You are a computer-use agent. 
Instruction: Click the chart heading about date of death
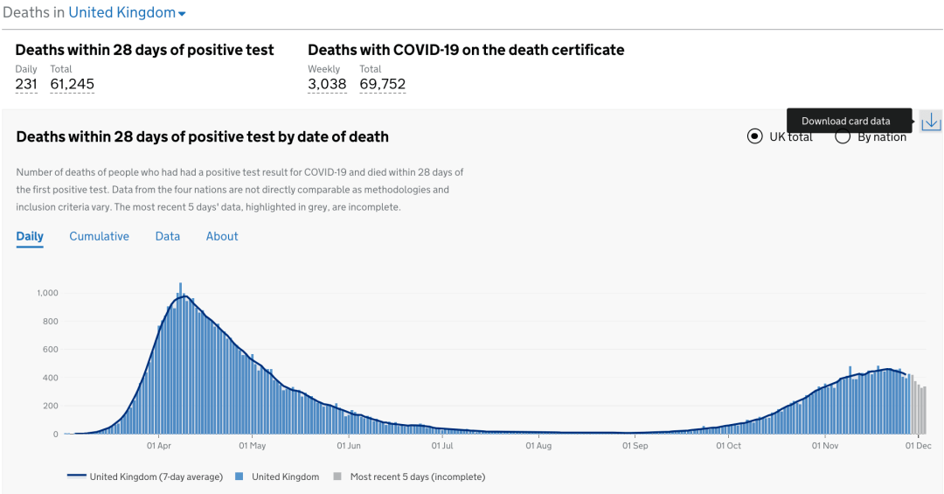pos(203,136)
